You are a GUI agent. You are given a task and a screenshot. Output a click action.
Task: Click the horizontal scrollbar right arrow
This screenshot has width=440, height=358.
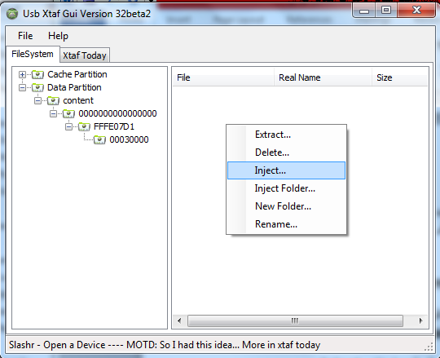(420, 320)
